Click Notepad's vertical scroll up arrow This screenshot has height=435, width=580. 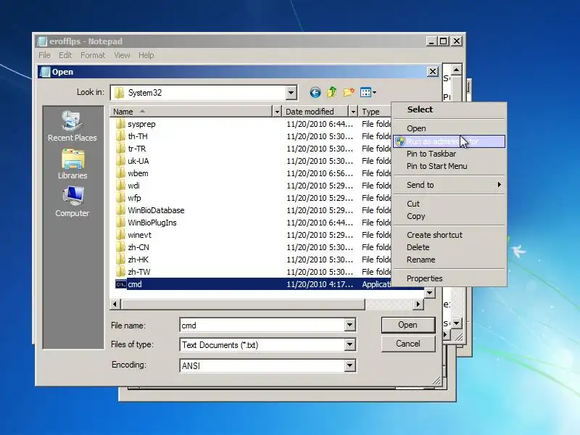457,70
